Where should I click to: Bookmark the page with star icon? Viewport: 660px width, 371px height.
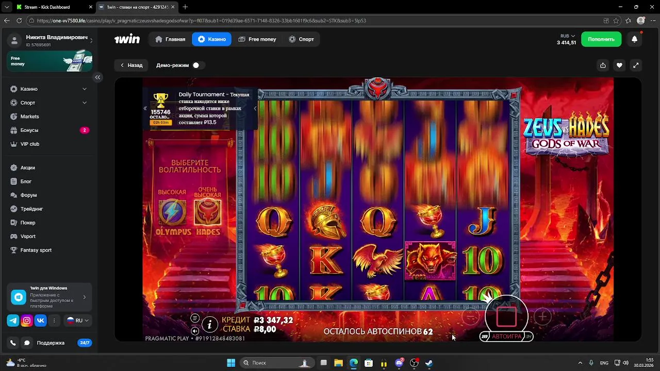click(x=616, y=21)
